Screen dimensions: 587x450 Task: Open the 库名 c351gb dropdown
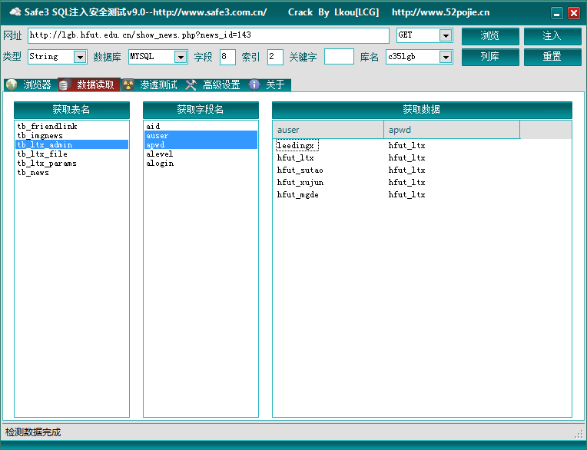[x=446, y=58]
